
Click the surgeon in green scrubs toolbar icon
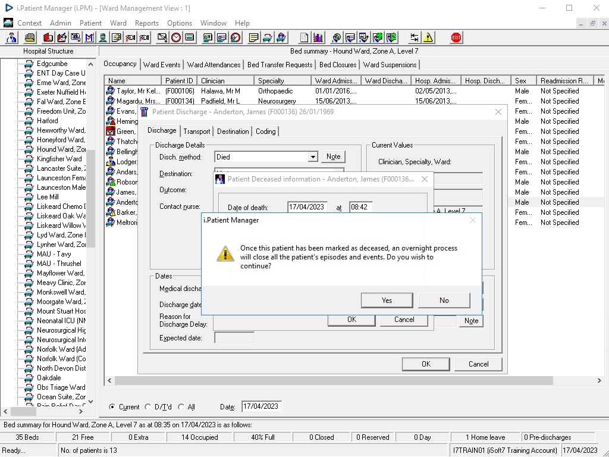103,37
